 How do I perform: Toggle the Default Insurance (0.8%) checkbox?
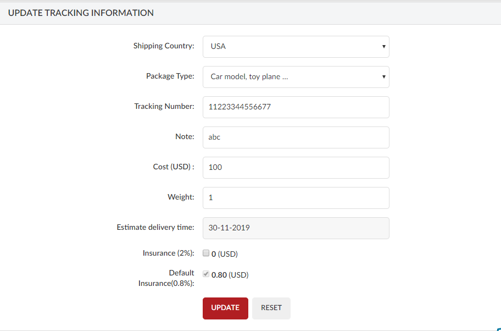pos(206,274)
